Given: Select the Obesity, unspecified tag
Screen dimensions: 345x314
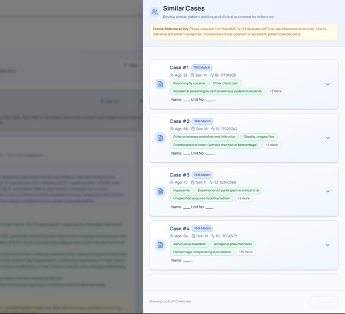Looking at the screenshot, I should click(258, 137).
